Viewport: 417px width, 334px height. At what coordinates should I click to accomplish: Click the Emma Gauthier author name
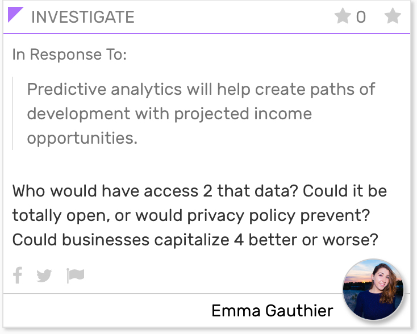point(272,311)
